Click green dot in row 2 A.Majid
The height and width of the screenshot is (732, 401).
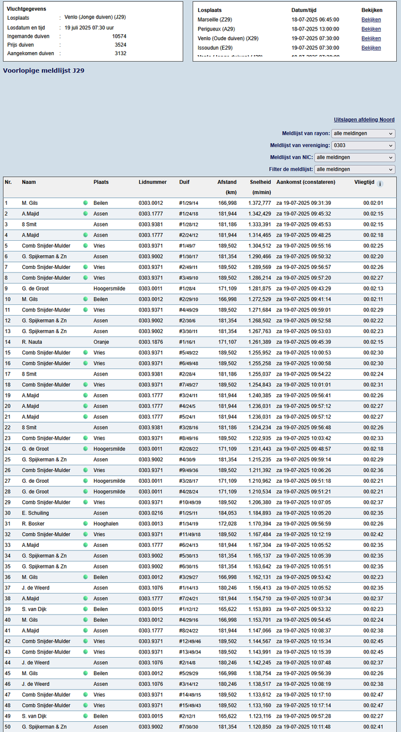pyautogui.click(x=86, y=214)
